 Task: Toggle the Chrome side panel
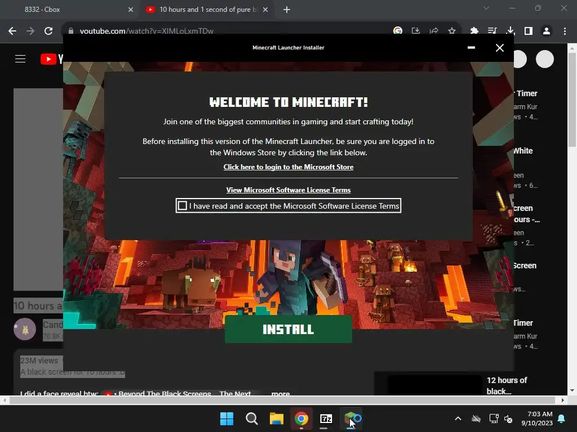529,31
